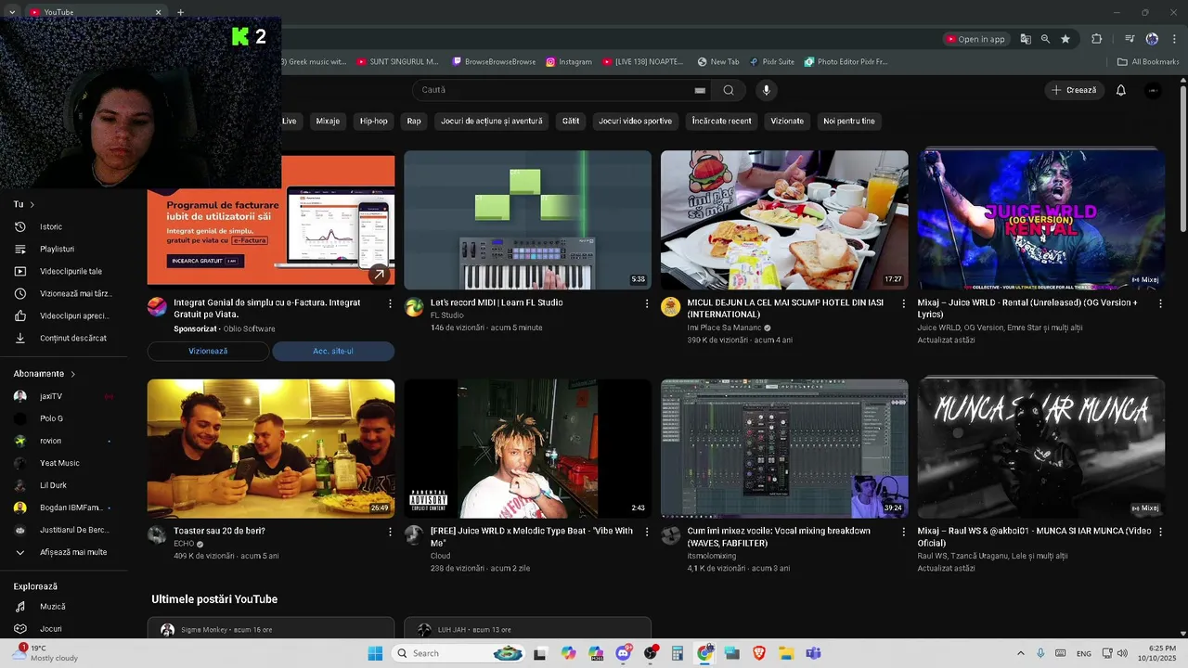This screenshot has width=1188, height=668.
Task: Open the Chrome extensions puzzle icon
Action: click(x=1097, y=39)
